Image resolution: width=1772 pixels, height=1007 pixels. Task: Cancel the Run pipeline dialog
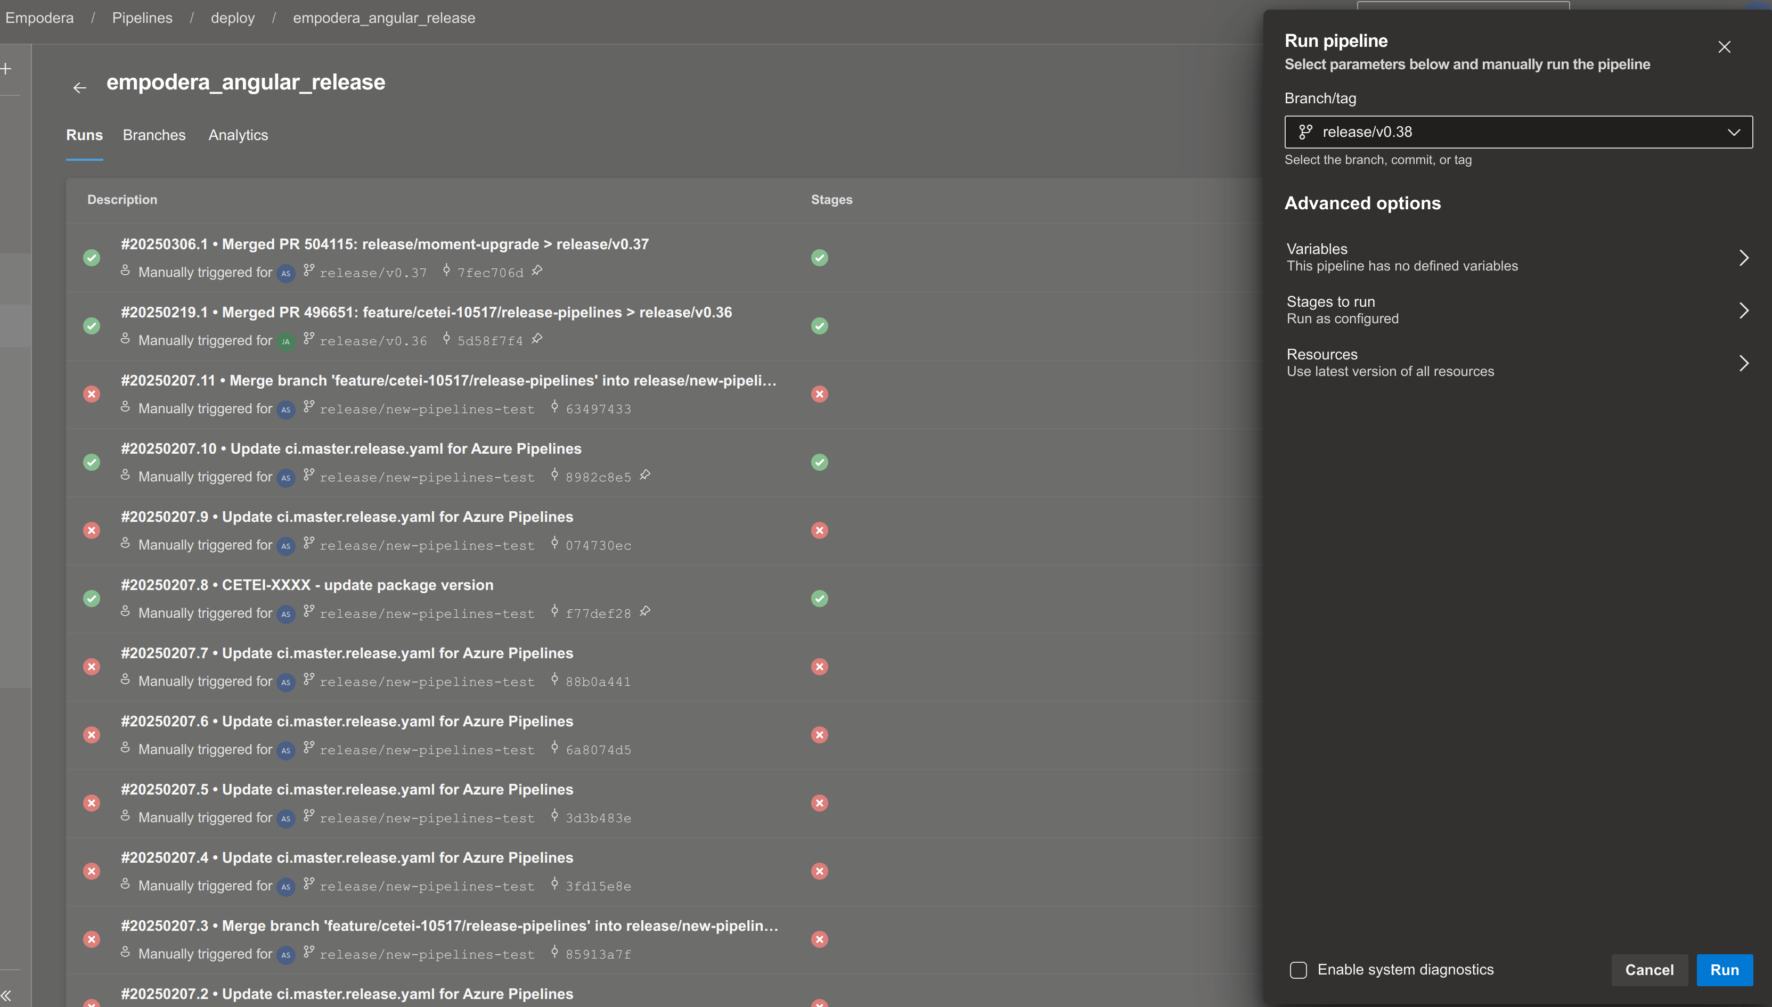click(x=1649, y=970)
